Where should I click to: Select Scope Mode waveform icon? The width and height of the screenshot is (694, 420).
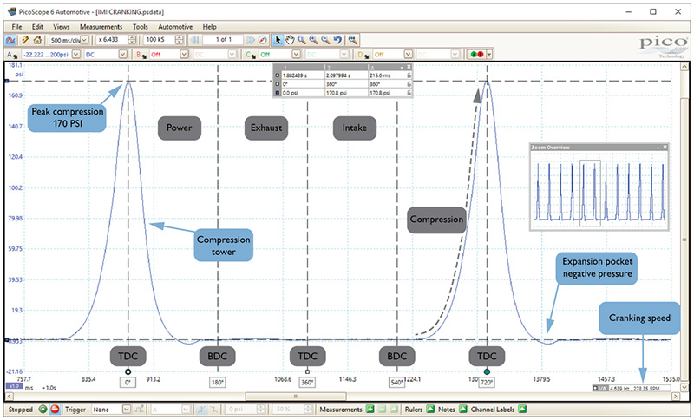click(x=10, y=40)
